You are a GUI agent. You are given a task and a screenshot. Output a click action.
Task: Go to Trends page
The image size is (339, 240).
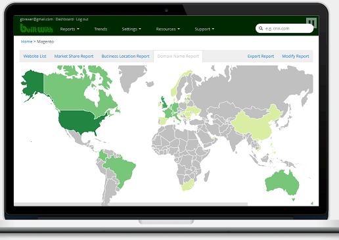coord(101,29)
